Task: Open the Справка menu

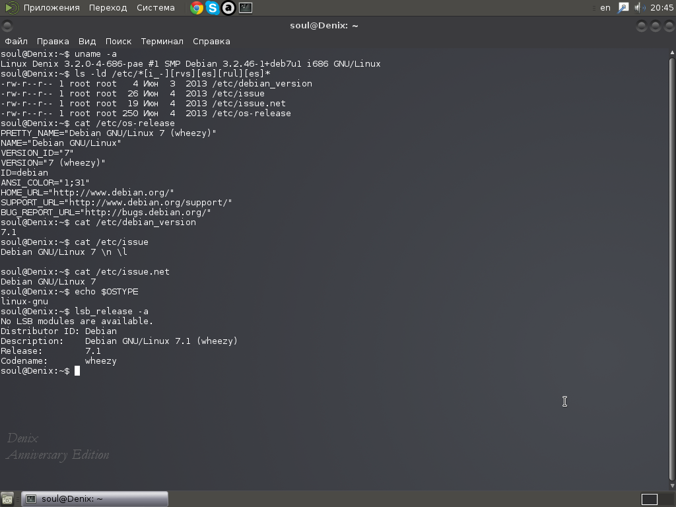Action: 211,42
